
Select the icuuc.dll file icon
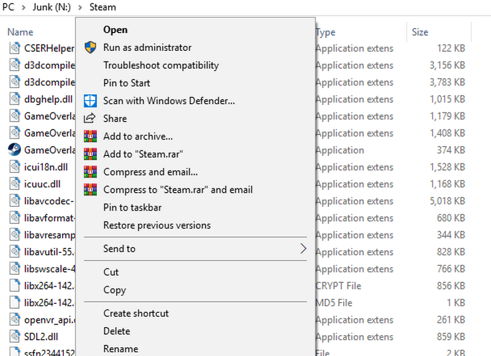[x=14, y=184]
